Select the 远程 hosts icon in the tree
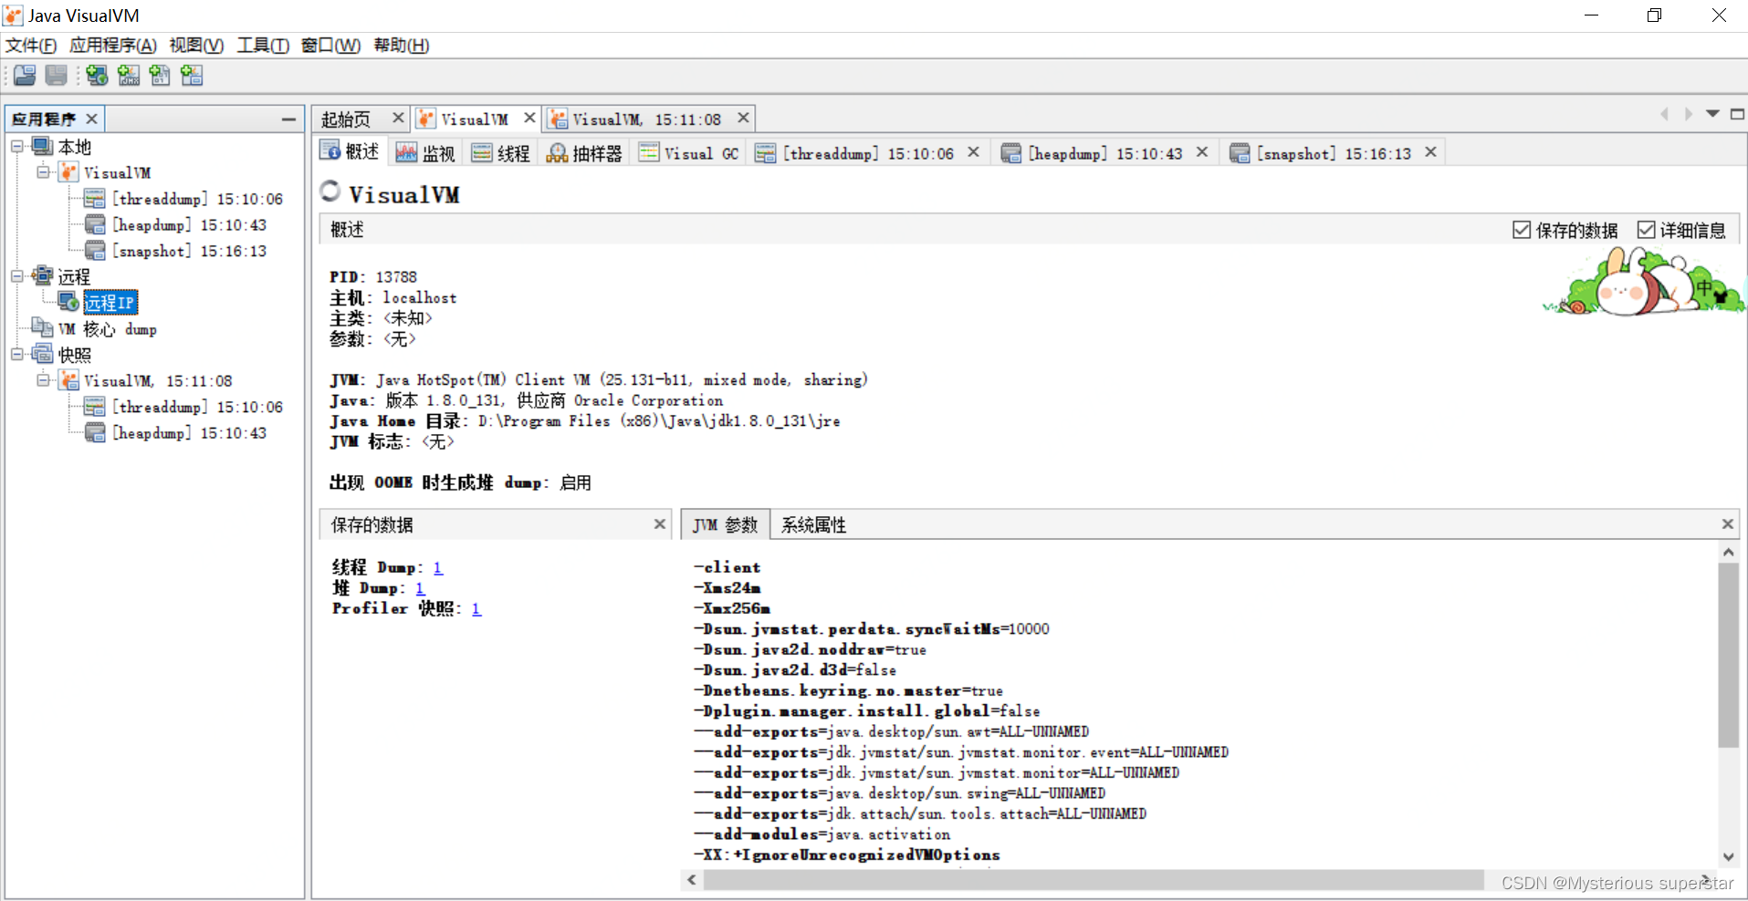The image size is (1748, 901). (x=42, y=275)
